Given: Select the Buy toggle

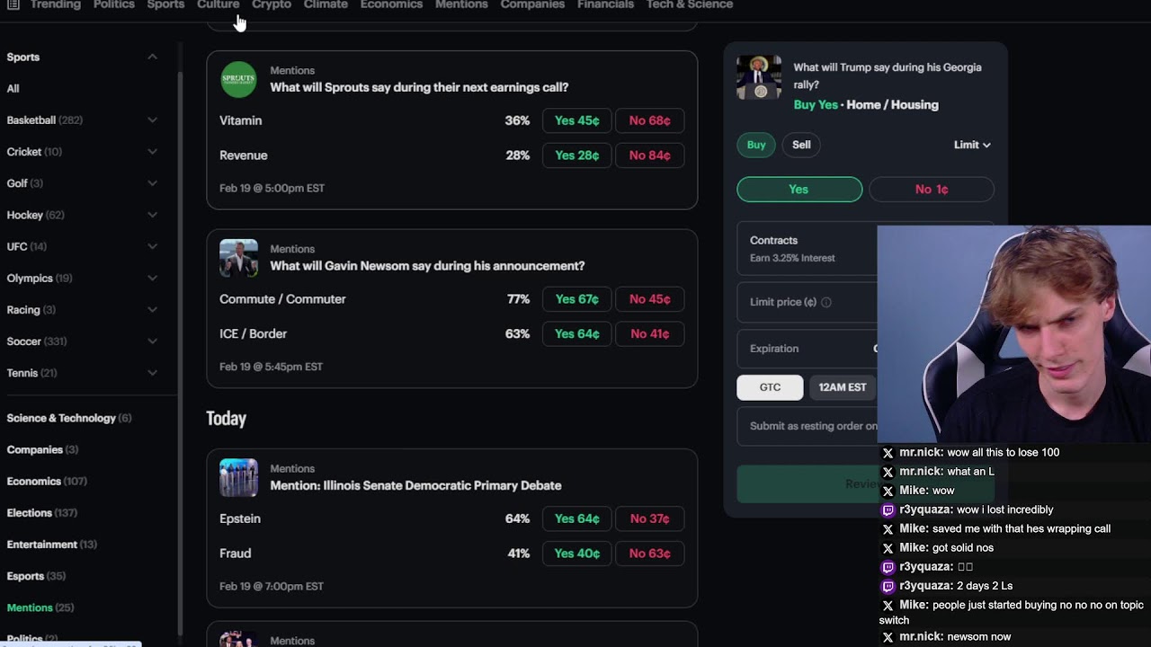Looking at the screenshot, I should click(x=756, y=145).
